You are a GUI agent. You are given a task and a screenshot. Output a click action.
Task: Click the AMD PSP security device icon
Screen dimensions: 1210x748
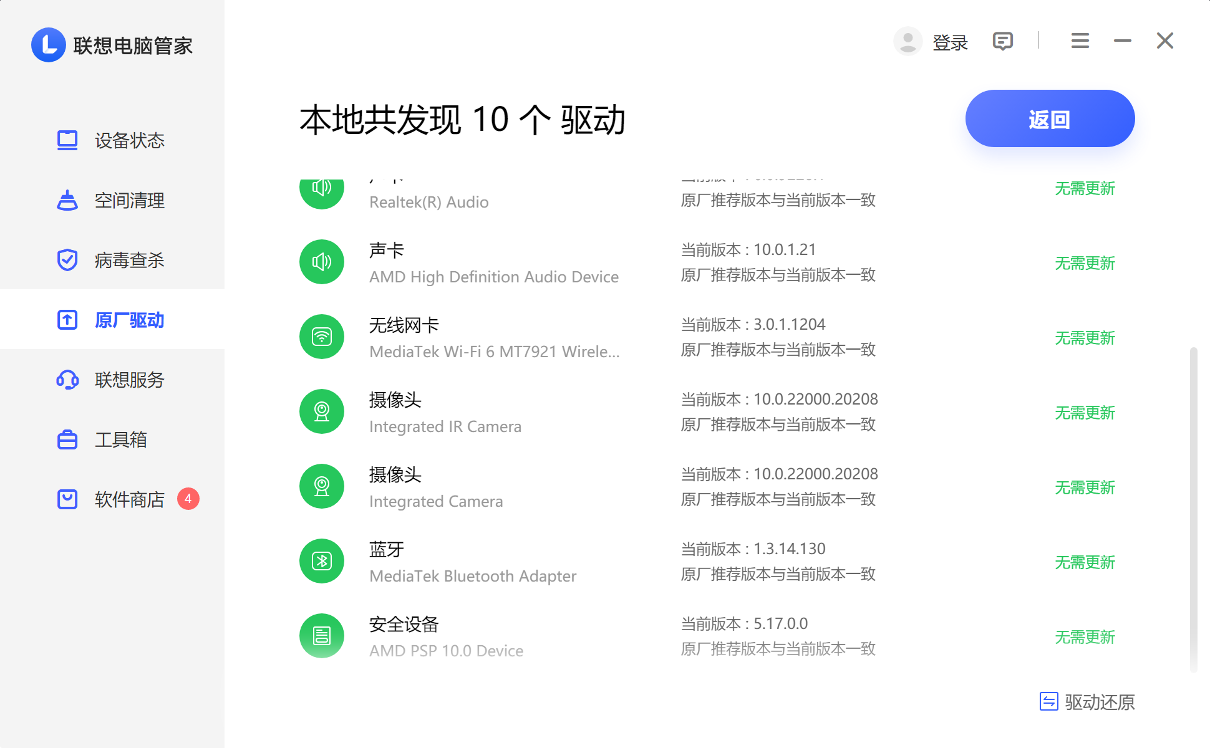point(322,636)
